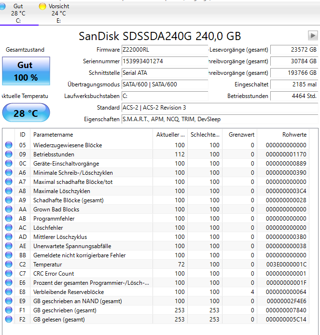The height and width of the screenshot is (335, 320).
Task: Click the yellow Vorsicht status icon
Action: (x=42, y=6)
